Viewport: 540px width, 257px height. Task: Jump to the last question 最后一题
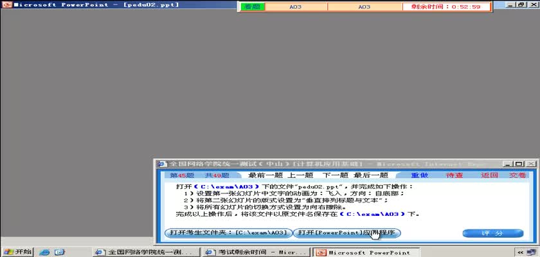point(371,175)
